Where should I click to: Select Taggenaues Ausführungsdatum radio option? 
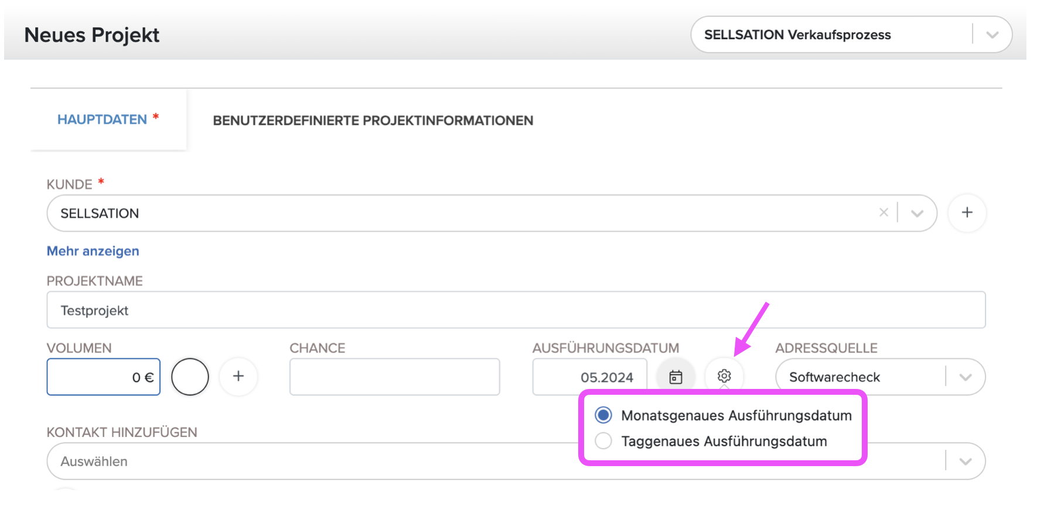[603, 441]
